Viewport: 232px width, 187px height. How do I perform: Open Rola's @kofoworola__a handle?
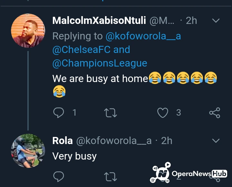(x=113, y=140)
